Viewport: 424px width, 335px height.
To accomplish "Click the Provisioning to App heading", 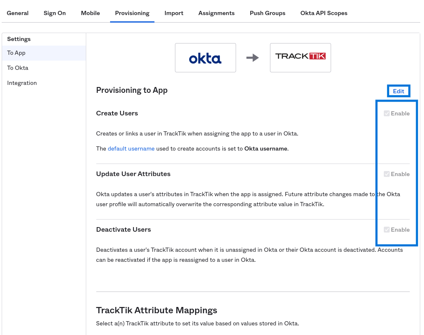I will pos(132,90).
